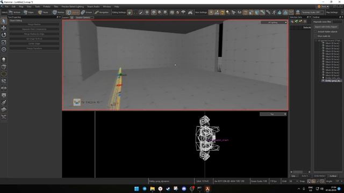Click Merge Meshes by Edge button
This screenshot has height=193, width=344.
point(34,34)
